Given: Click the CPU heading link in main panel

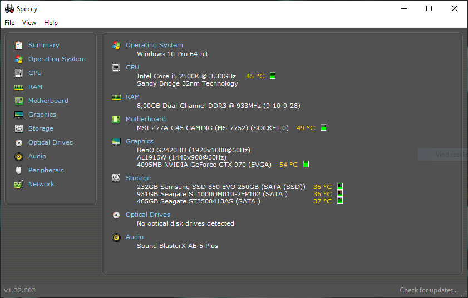Looking at the screenshot, I should click(132, 67).
